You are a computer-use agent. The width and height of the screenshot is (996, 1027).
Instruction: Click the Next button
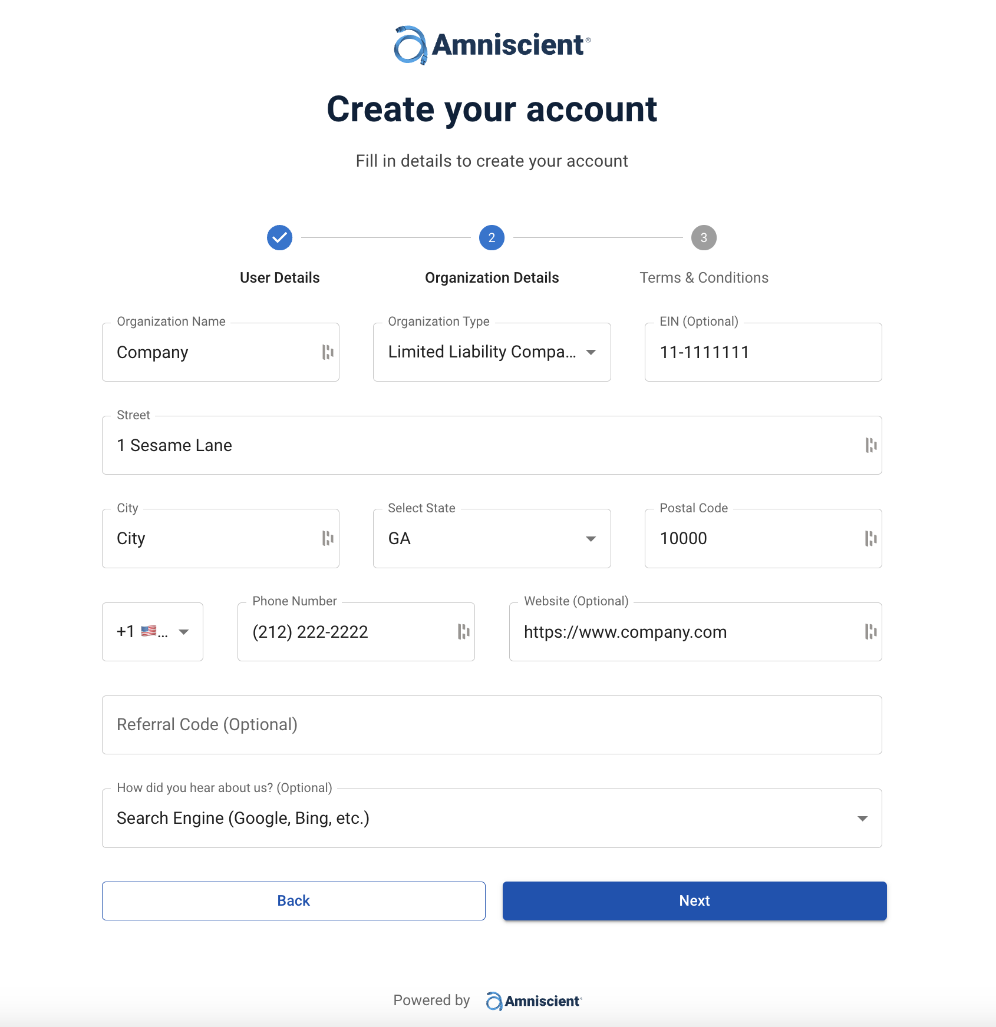[x=694, y=901]
